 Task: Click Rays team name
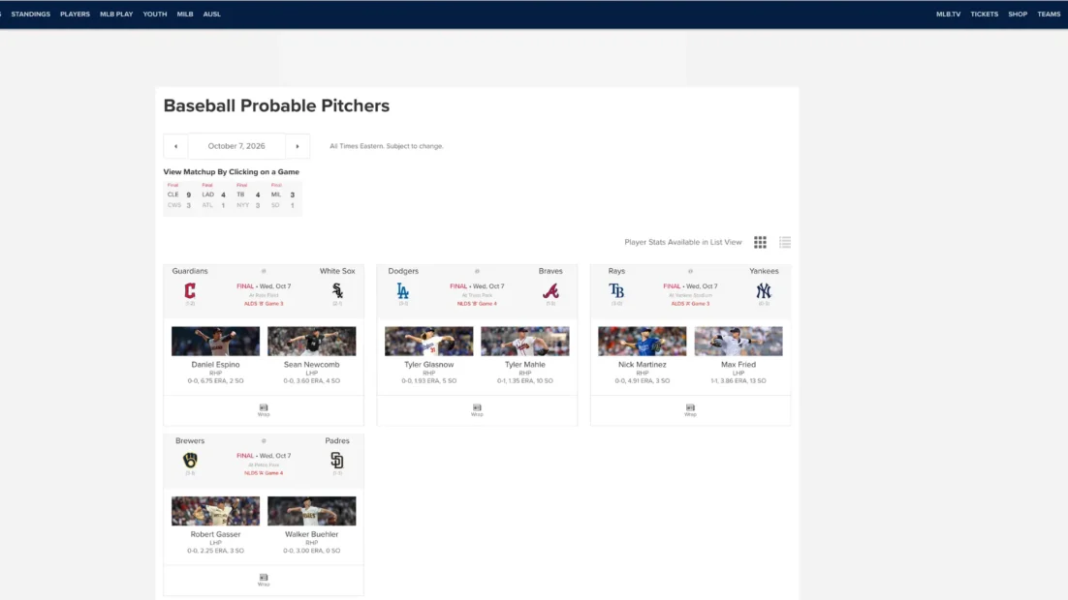[616, 271]
